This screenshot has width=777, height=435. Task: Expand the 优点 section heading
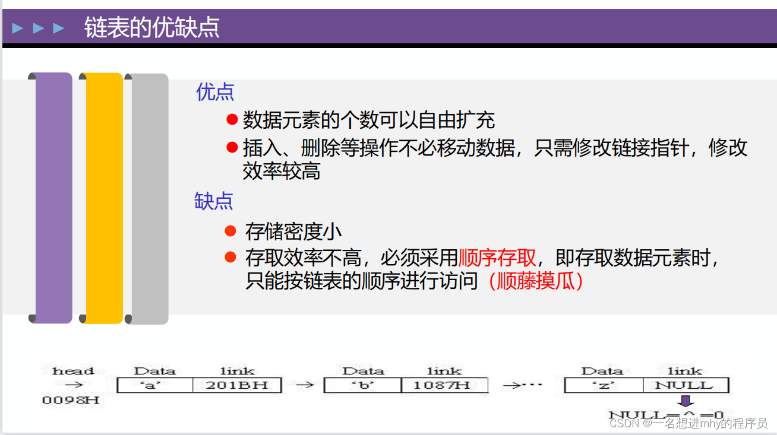tap(214, 92)
